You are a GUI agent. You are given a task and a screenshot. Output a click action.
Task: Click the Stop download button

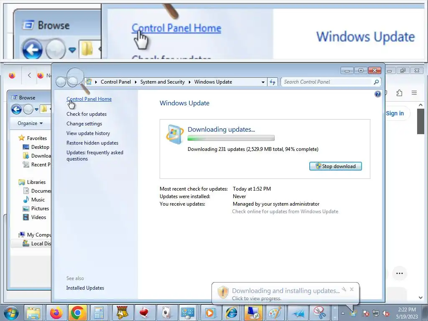(336, 166)
